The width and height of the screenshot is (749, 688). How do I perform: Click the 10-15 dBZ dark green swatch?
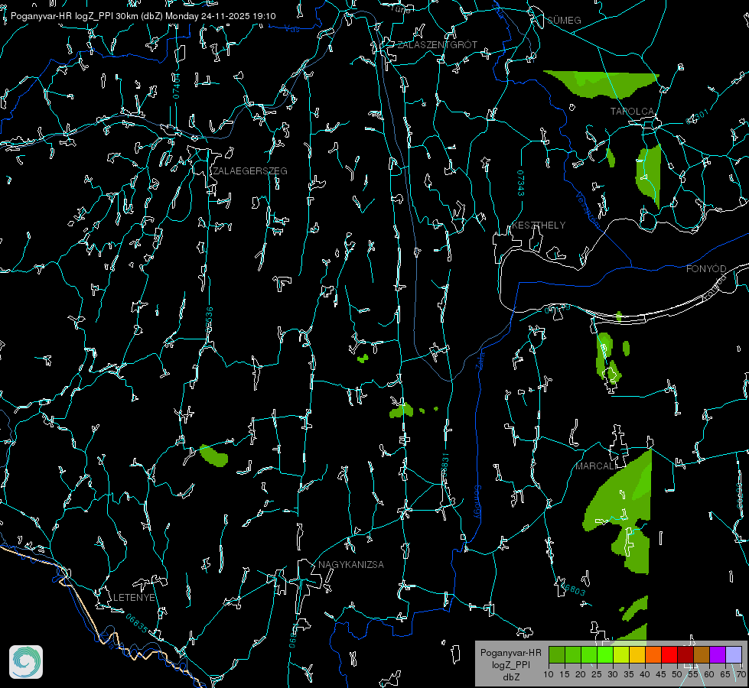pos(557,655)
